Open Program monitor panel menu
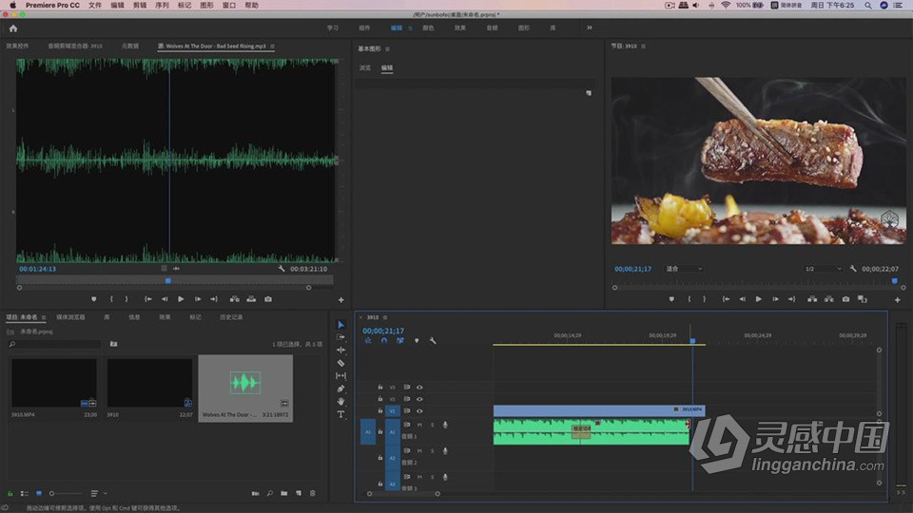The image size is (913, 513). coord(644,46)
